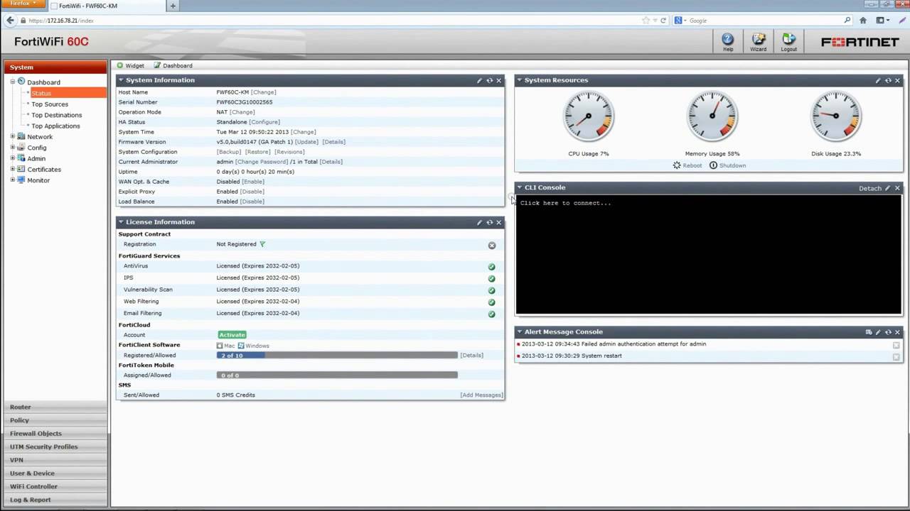Edit the System Resources widget pencil icon
The width and height of the screenshot is (910, 511).
tap(878, 80)
